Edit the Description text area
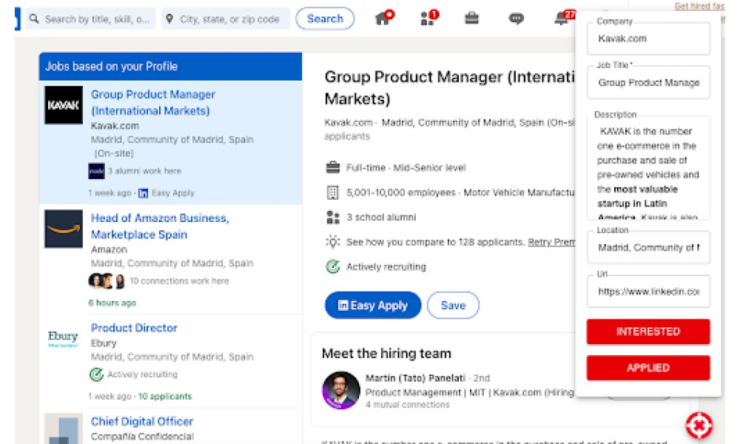Image resolution: width=740 pixels, height=444 pixels. [x=648, y=167]
